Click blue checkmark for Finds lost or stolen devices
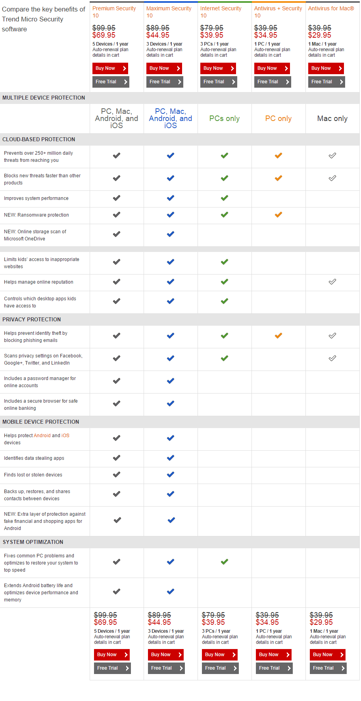 (x=171, y=474)
